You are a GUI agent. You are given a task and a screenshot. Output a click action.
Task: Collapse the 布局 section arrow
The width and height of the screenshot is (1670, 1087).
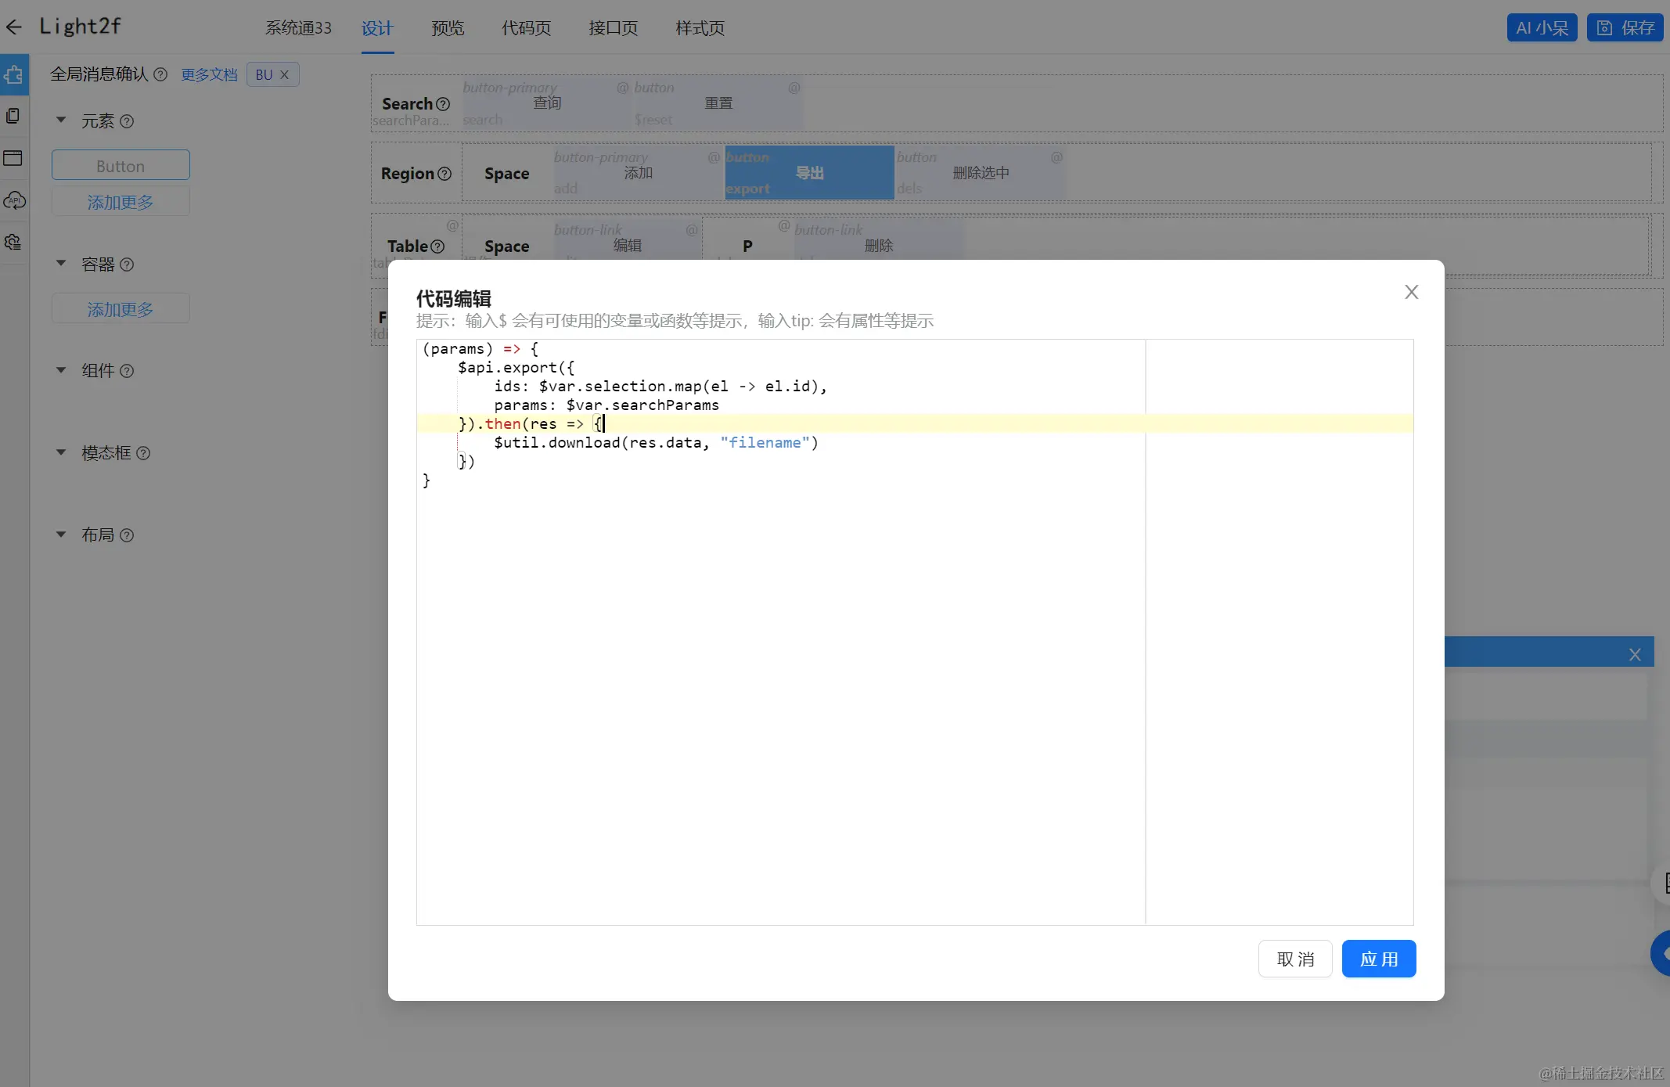tap(61, 535)
